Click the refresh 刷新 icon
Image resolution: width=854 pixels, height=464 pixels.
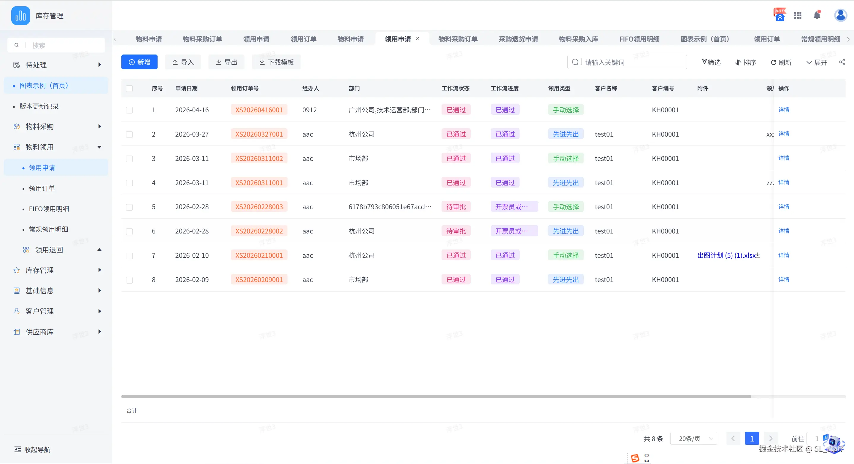pos(774,63)
